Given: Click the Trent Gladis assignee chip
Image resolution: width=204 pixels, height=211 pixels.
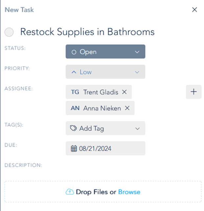Looking at the screenshot, I should (x=99, y=92).
